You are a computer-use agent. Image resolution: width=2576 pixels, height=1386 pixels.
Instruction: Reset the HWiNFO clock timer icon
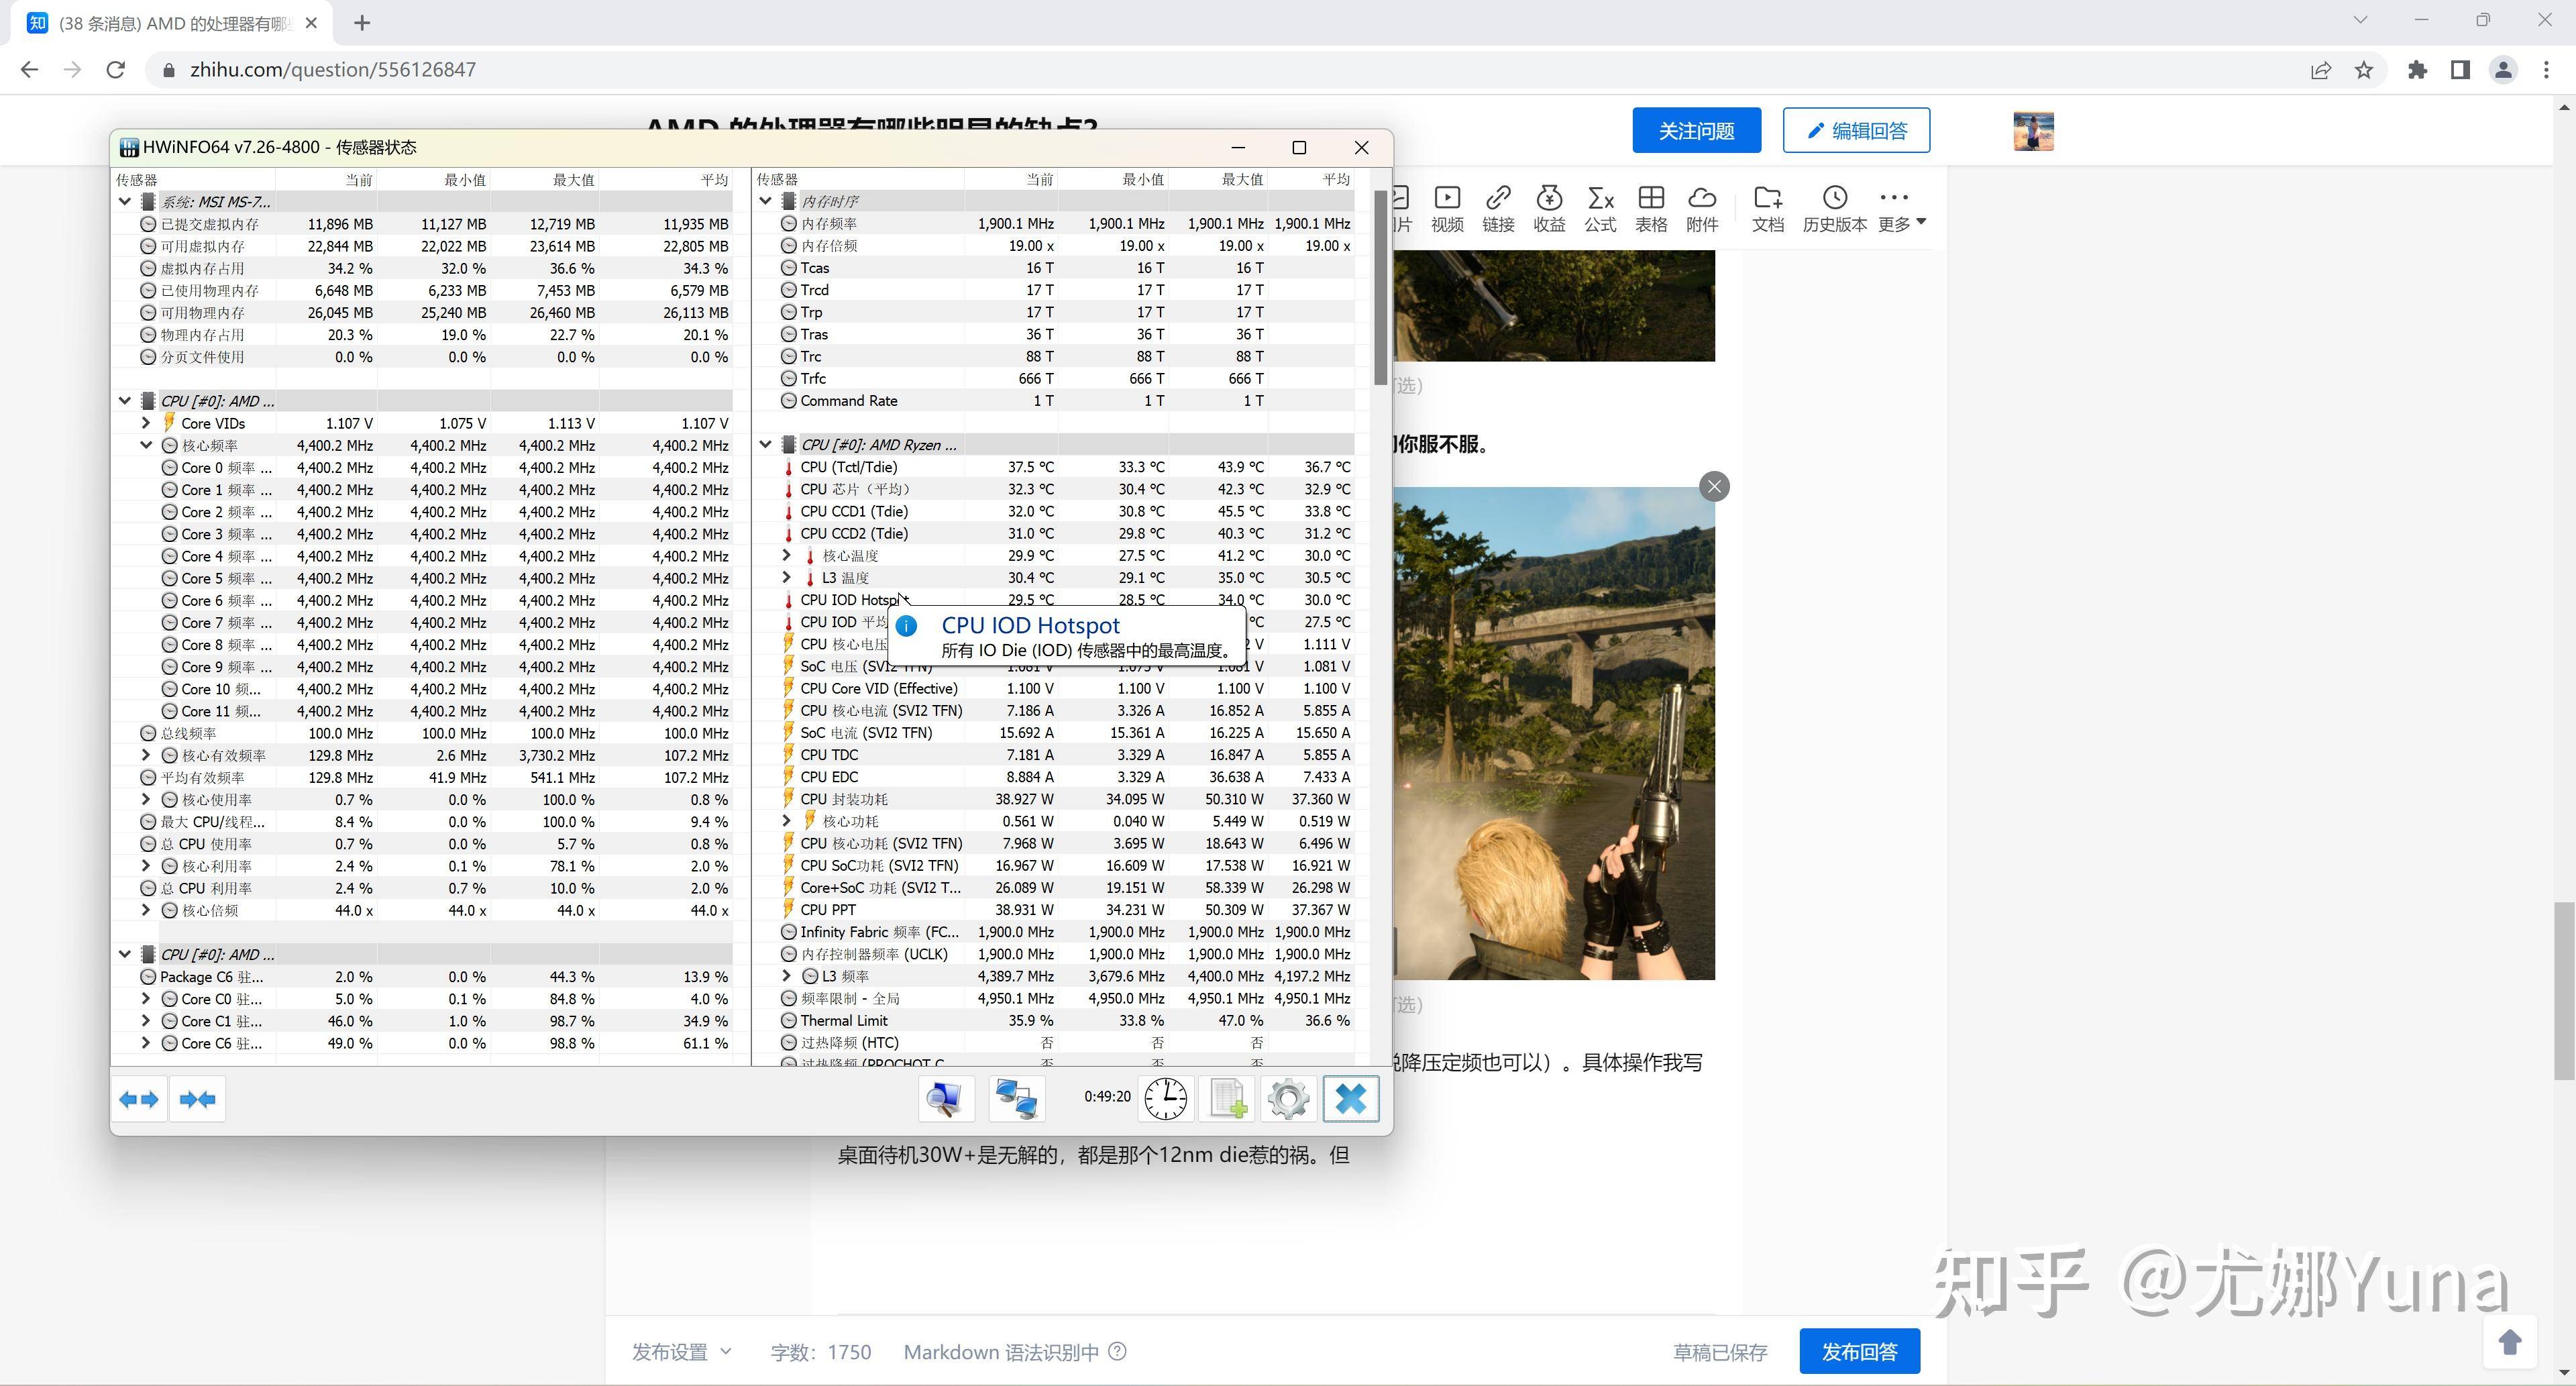click(1165, 1099)
